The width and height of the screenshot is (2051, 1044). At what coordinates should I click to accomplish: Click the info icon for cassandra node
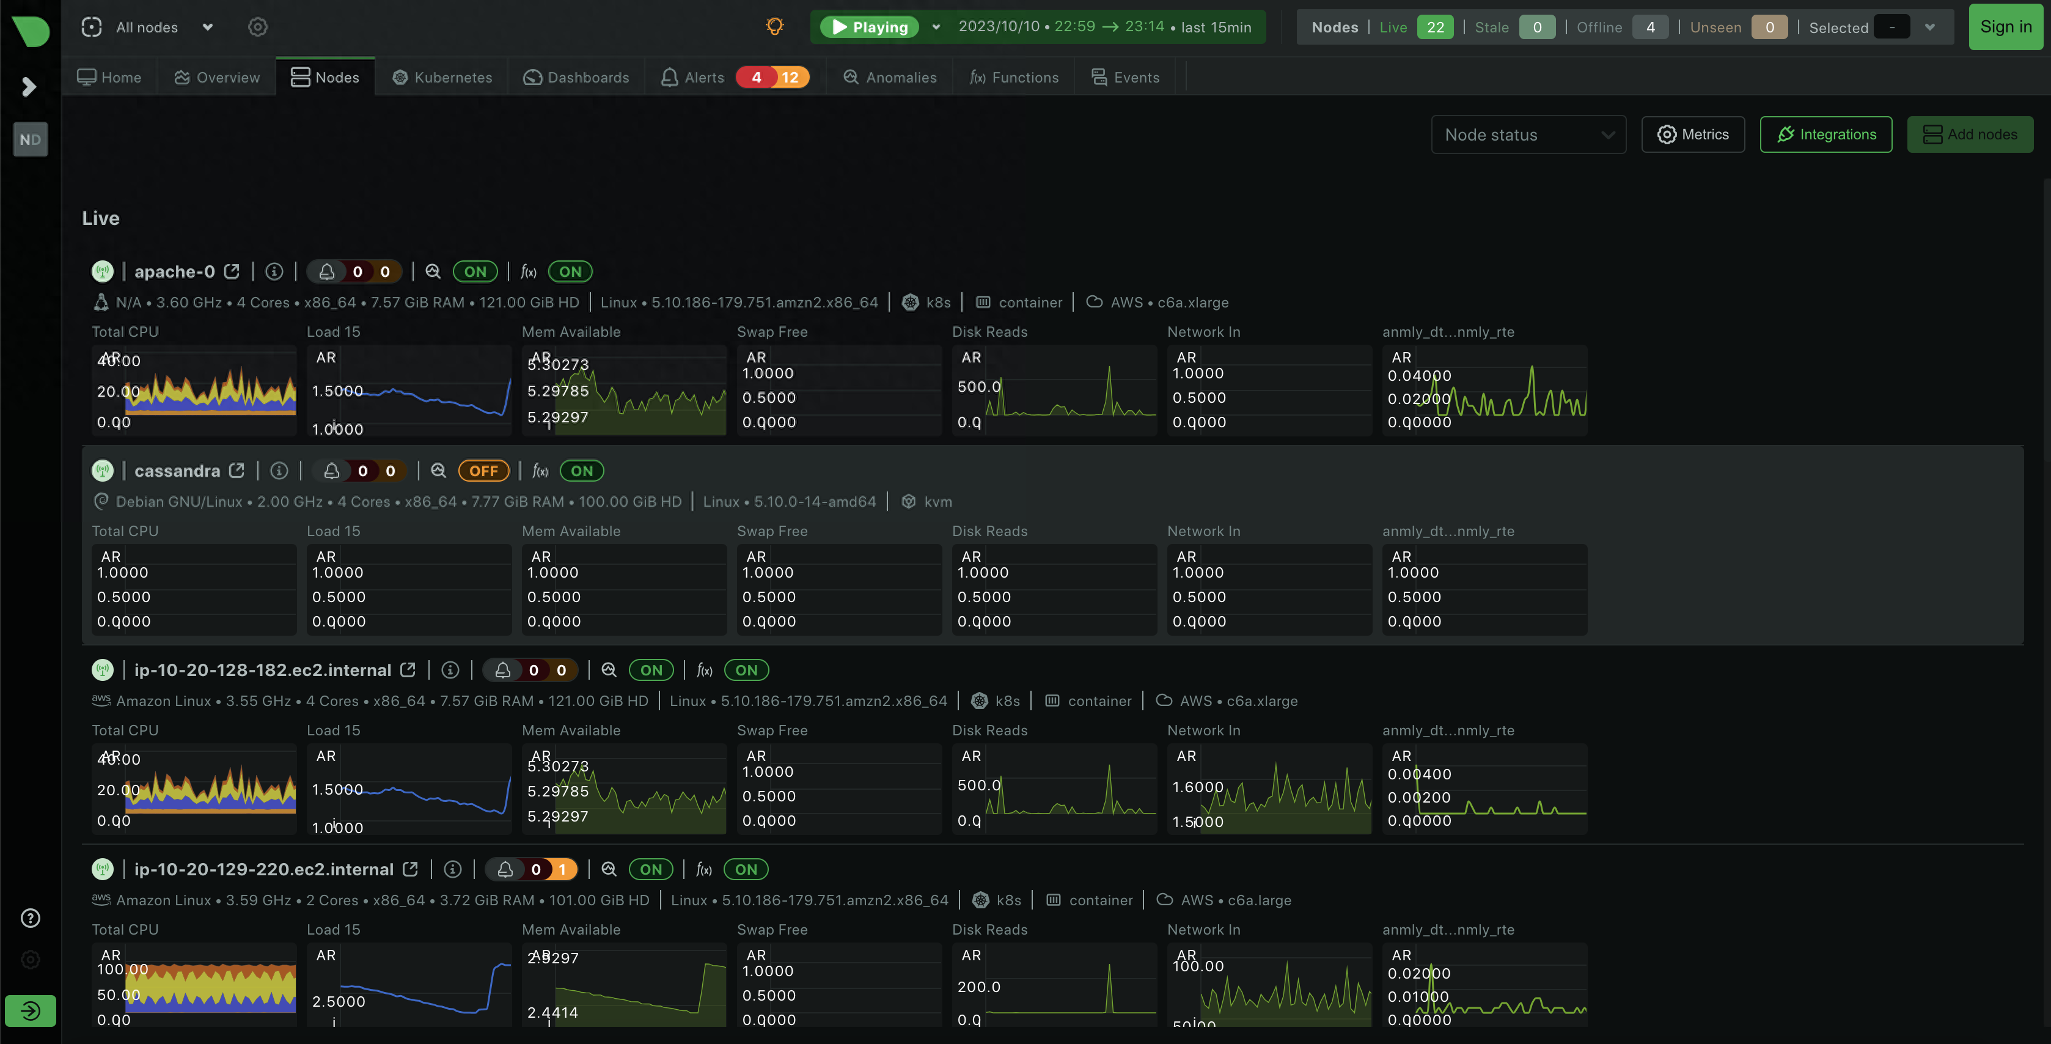point(279,471)
